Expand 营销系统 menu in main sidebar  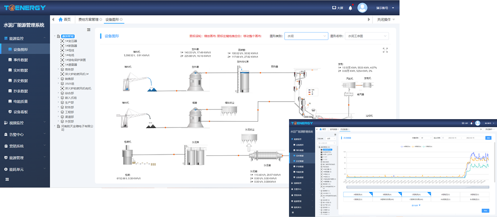[x=25, y=146]
